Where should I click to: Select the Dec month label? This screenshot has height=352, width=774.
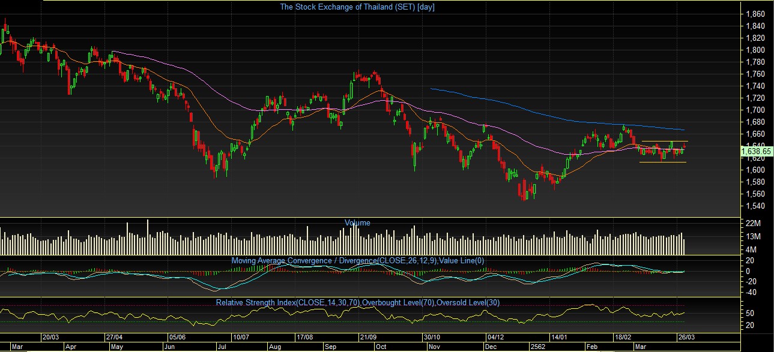pyautogui.click(x=491, y=347)
